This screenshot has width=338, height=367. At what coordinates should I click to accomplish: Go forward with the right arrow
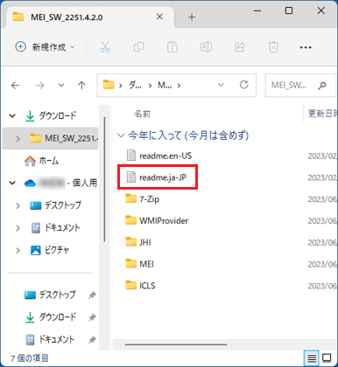(40, 86)
